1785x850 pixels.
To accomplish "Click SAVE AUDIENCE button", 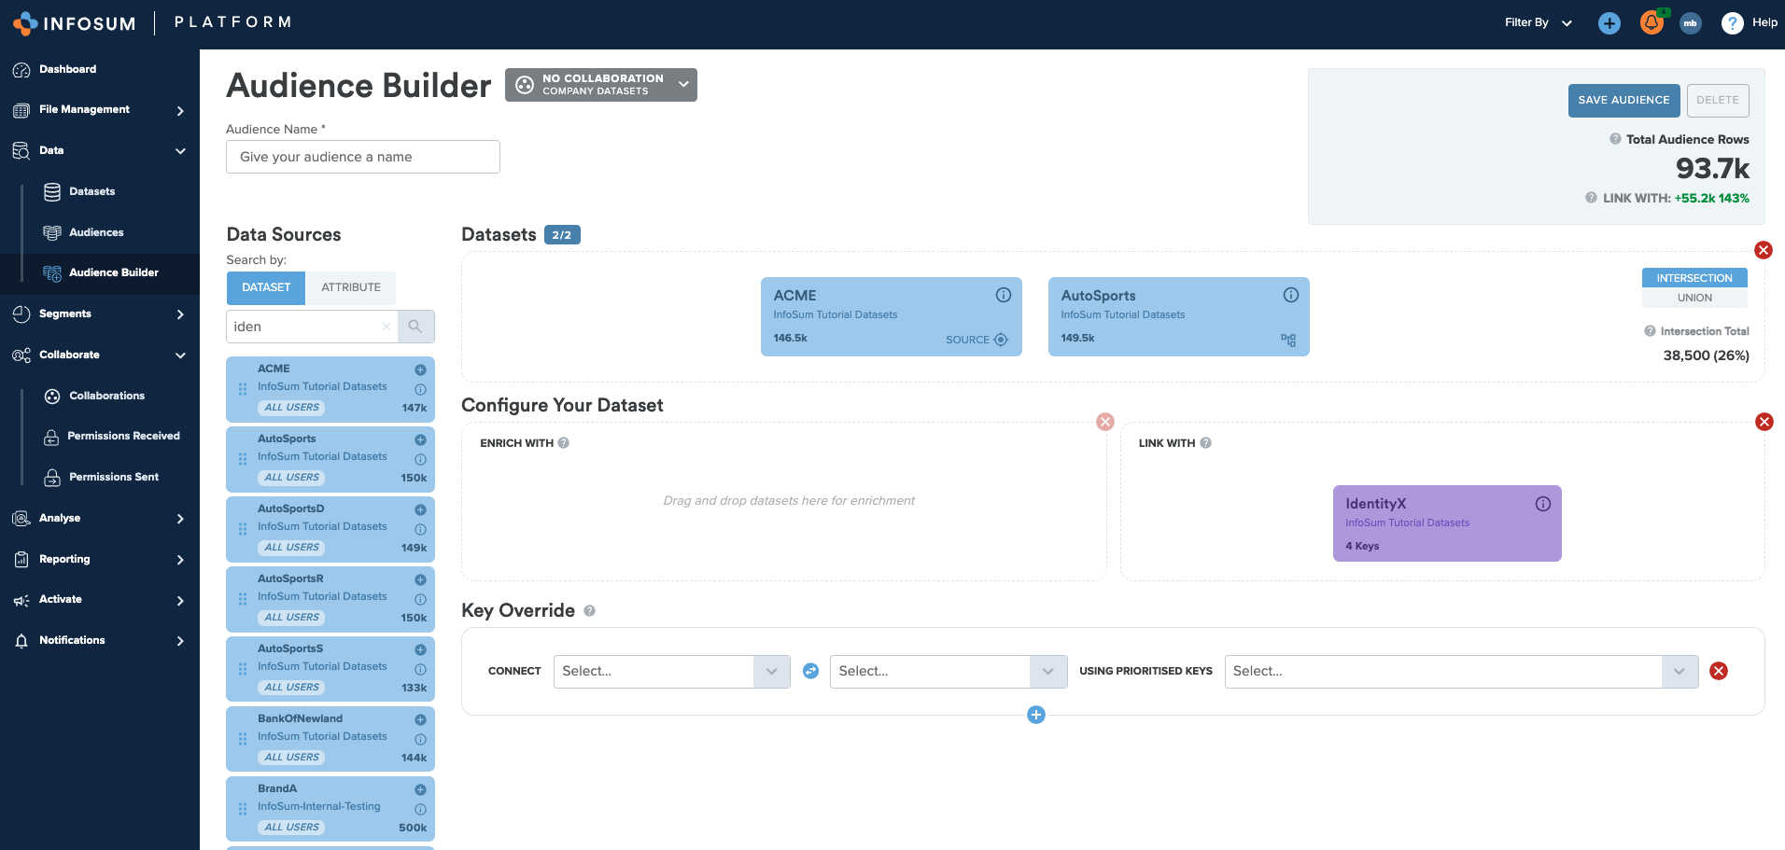I will click(1623, 100).
